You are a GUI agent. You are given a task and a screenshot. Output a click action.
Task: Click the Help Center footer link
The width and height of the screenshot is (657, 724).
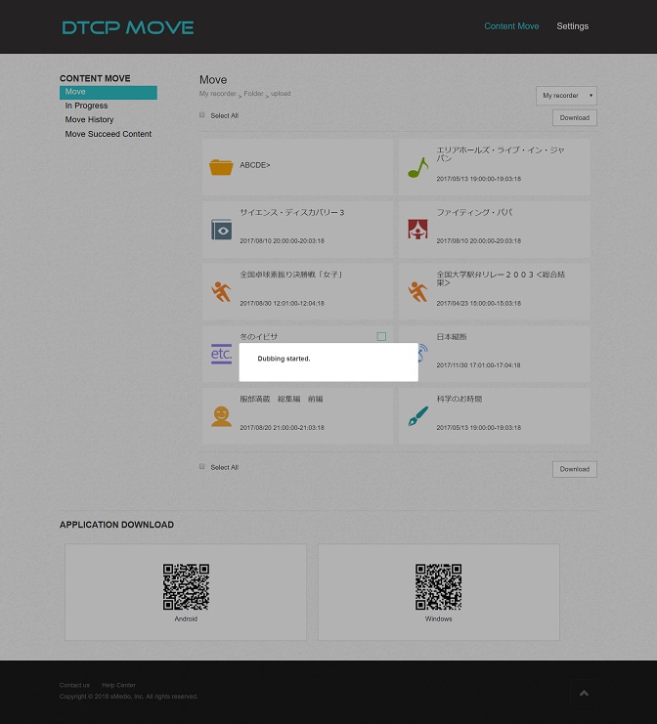118,685
